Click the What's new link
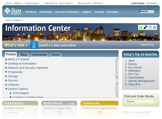The height and width of the screenshot is (119, 162). tap(16, 45)
